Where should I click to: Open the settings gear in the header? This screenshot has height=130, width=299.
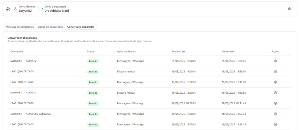coord(289,9)
